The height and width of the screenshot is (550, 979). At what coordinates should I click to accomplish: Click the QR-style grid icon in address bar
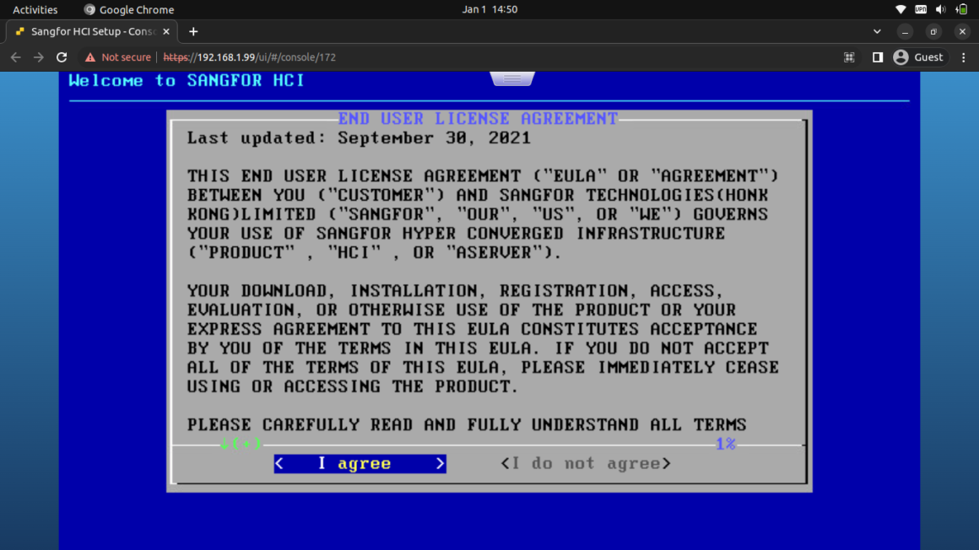849,57
